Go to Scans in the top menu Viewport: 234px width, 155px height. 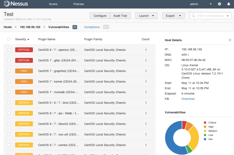click(x=53, y=4)
